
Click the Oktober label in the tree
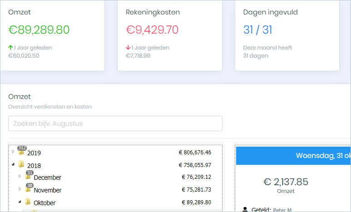click(x=44, y=203)
